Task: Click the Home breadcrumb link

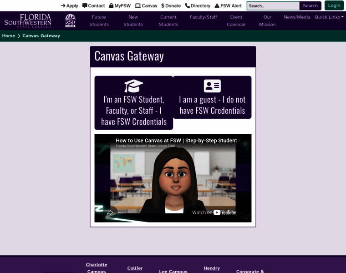Action: click(9, 36)
